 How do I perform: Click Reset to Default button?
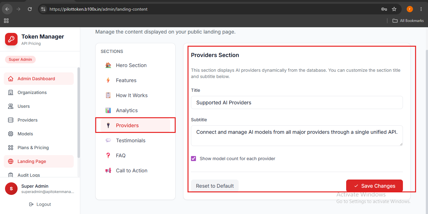point(215,186)
